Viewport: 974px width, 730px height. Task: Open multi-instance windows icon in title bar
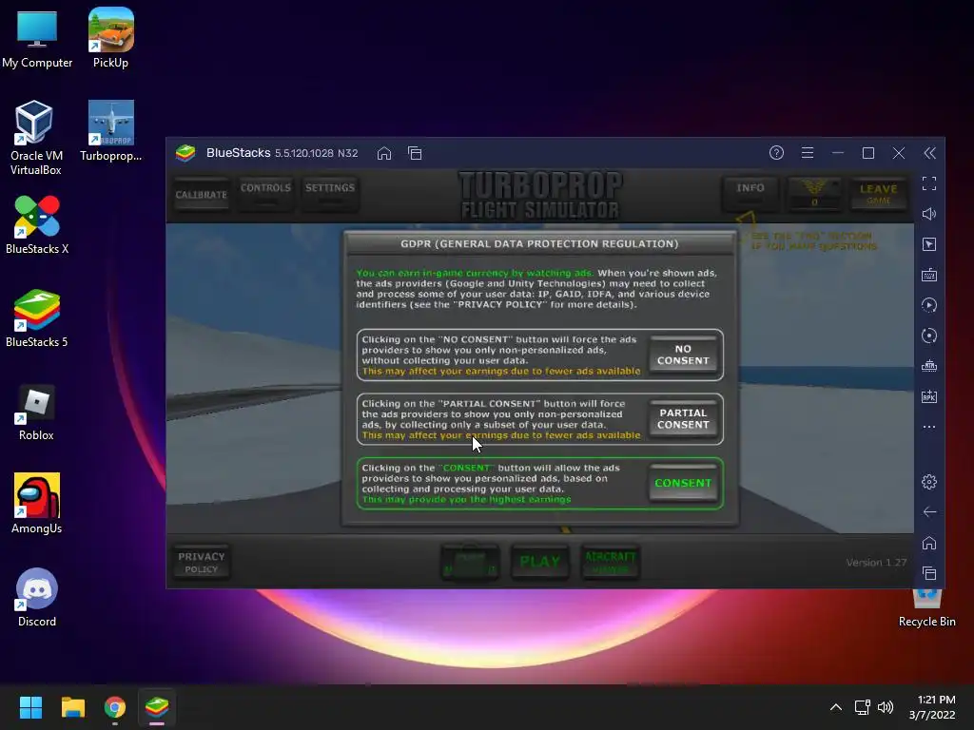pyautogui.click(x=415, y=153)
